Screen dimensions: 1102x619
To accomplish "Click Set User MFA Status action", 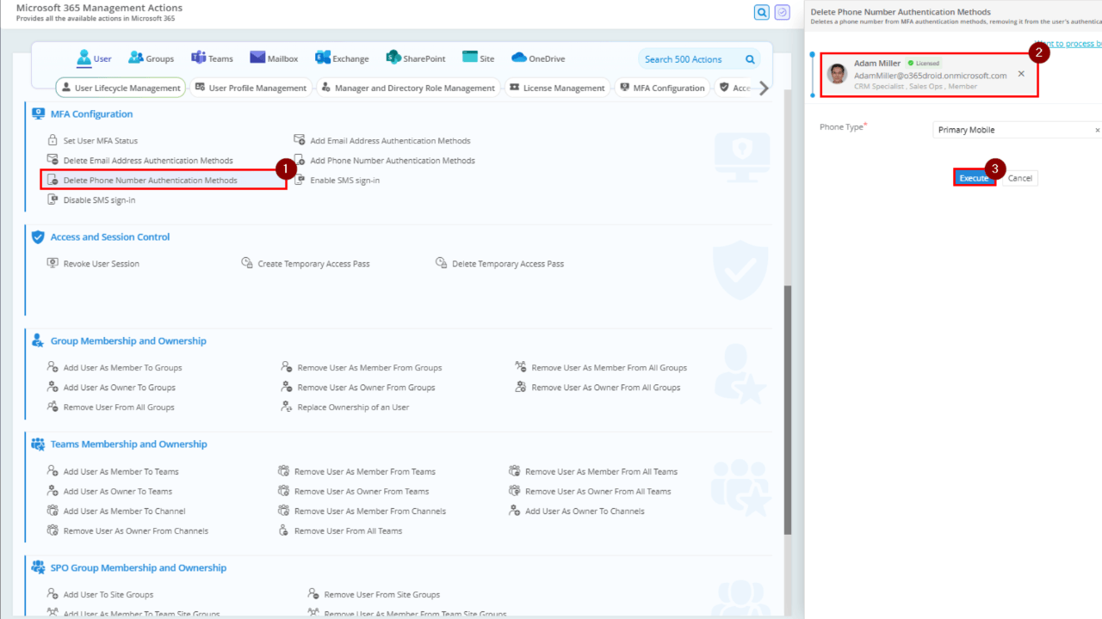I will tap(93, 141).
